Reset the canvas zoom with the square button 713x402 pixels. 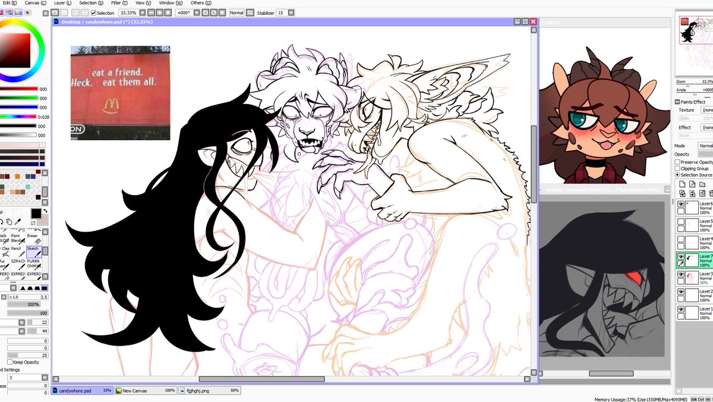tap(168, 12)
